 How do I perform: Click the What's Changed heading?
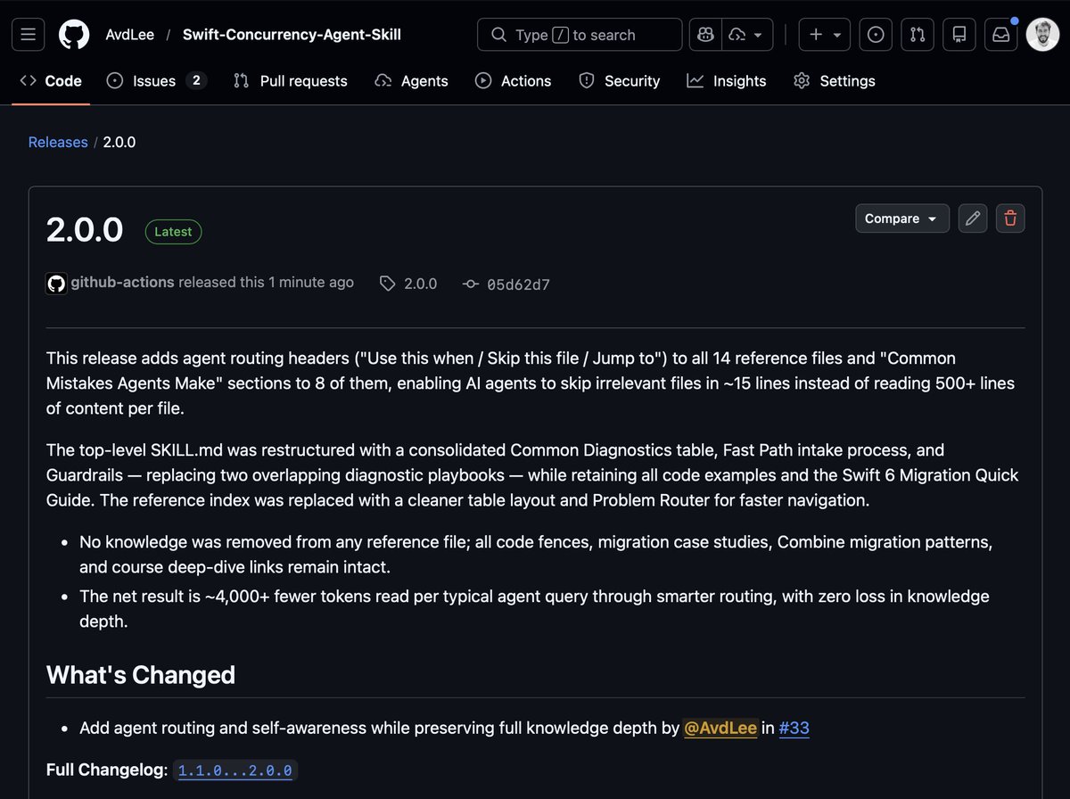(141, 675)
